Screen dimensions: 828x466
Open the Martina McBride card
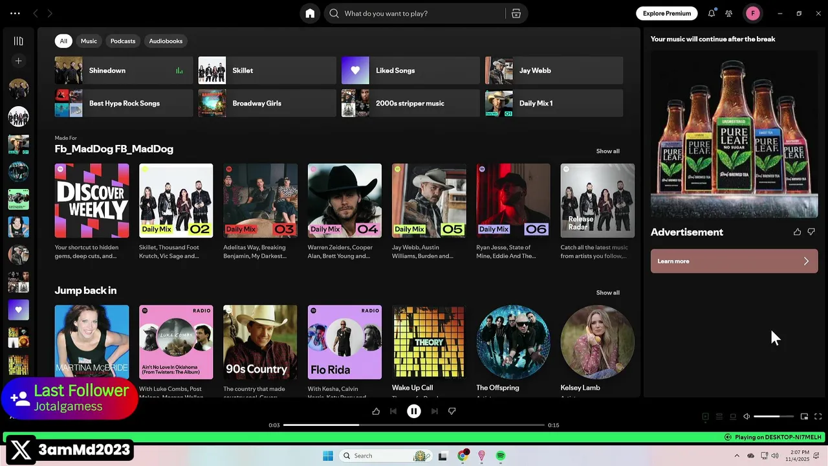92,342
